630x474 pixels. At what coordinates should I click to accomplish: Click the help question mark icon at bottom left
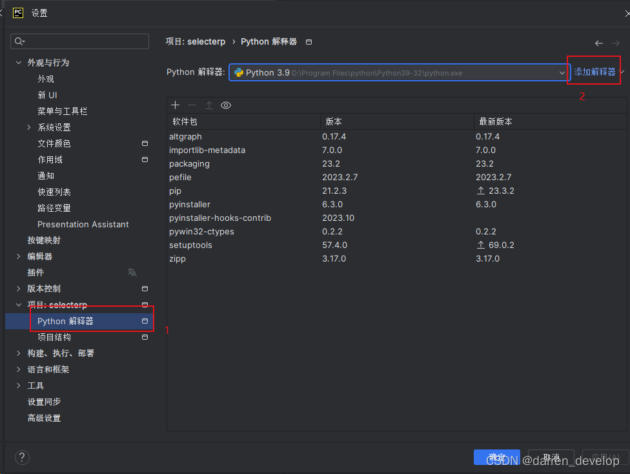21,457
